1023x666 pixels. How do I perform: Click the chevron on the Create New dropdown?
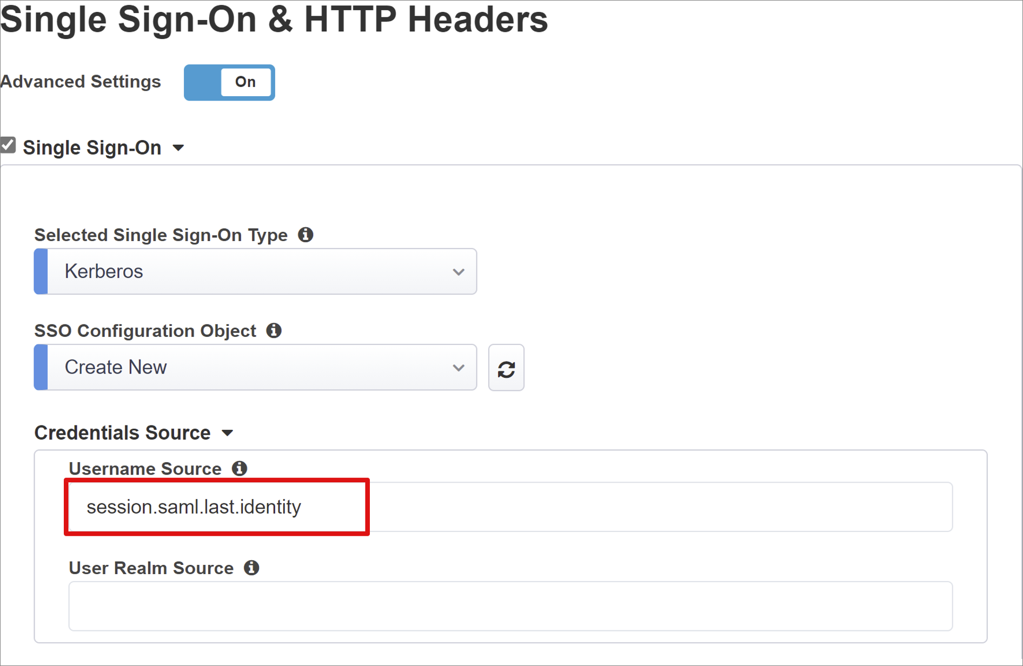pyautogui.click(x=459, y=368)
